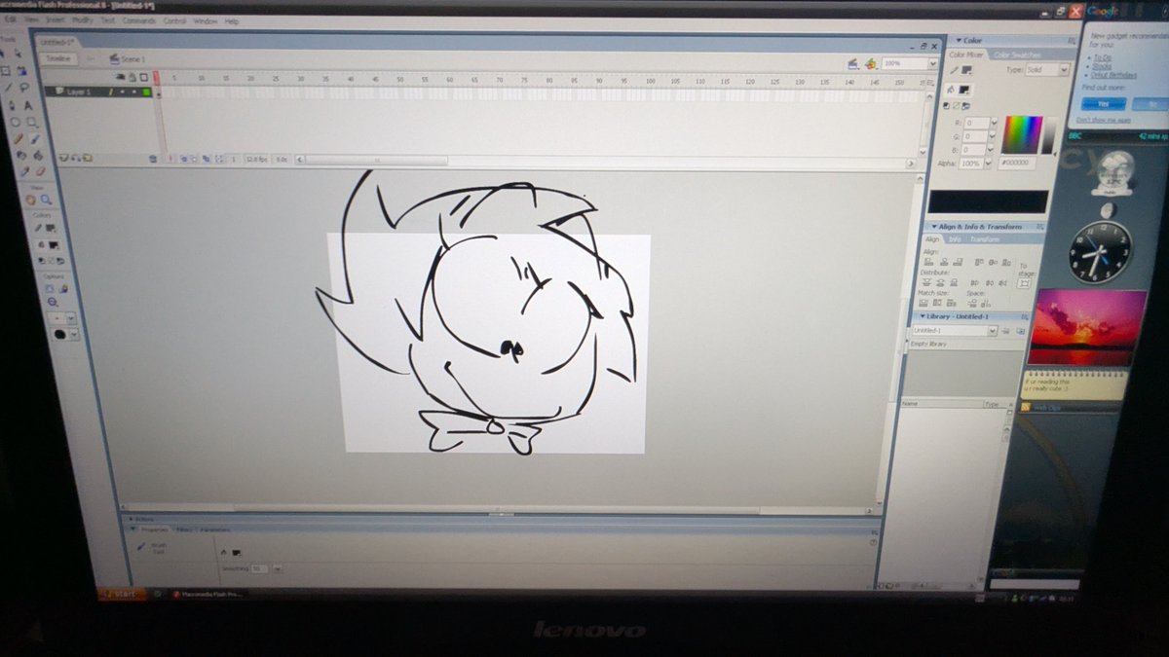The height and width of the screenshot is (657, 1169).
Task: Select the Text tool
Action: click(x=27, y=104)
